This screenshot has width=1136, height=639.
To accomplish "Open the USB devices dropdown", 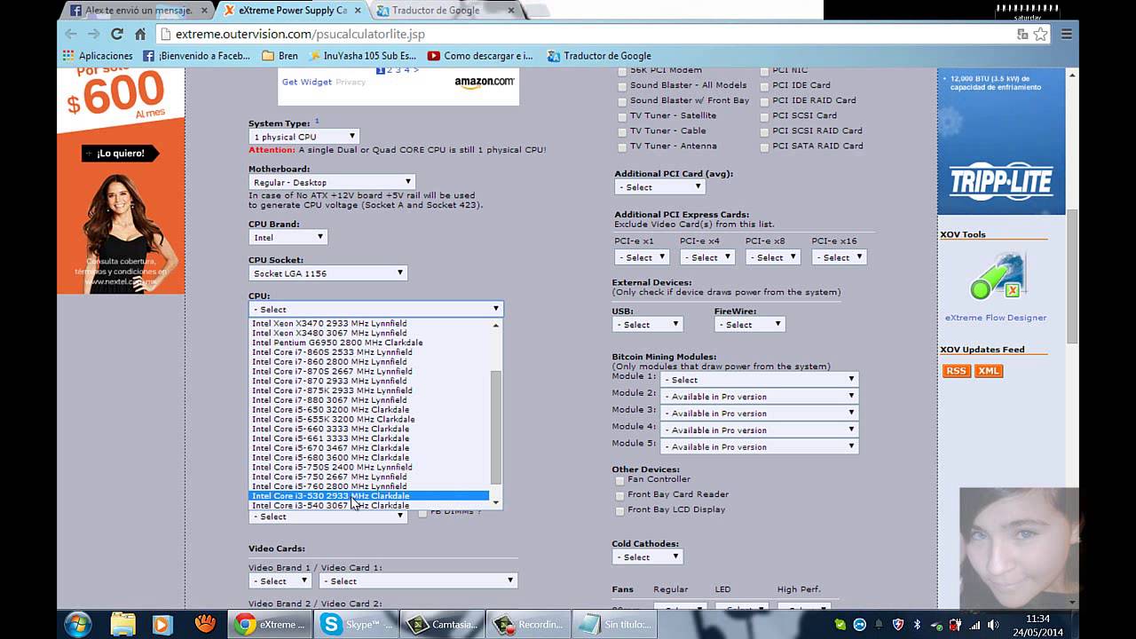I will point(647,325).
